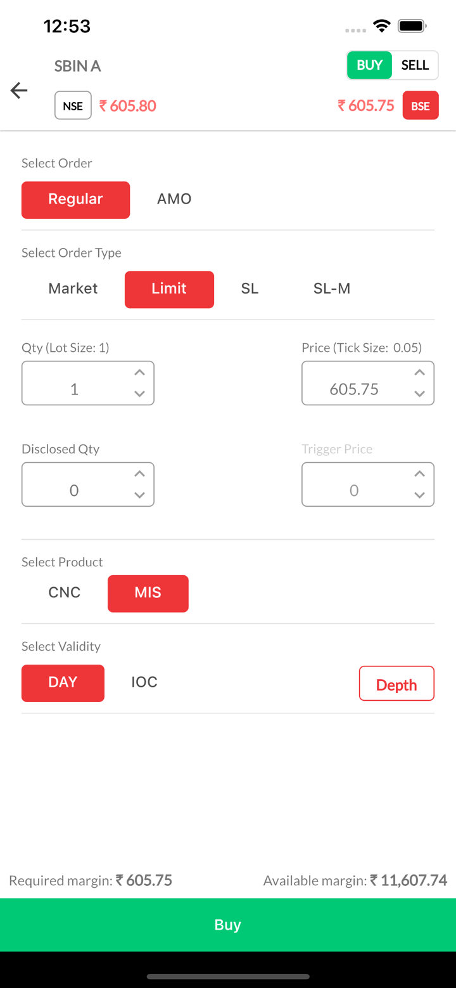
Task: Raise price with up chevron
Action: (419, 373)
